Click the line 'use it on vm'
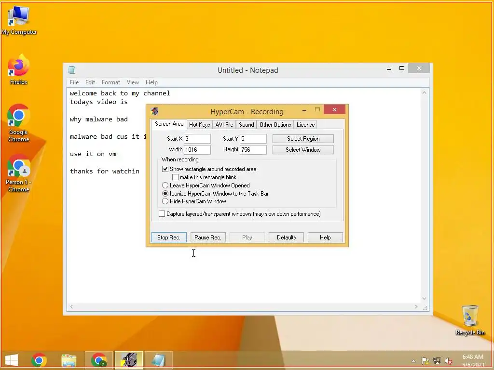 pos(93,154)
